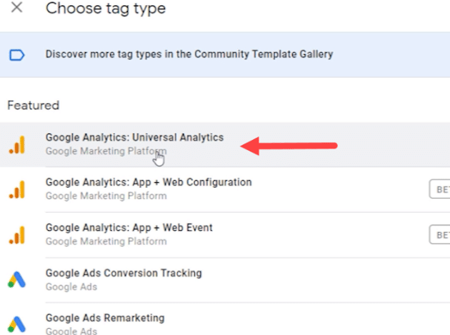Viewport: 450px width, 335px height.
Task: Click the App + Web Configuration analytics icon
Action: point(17,189)
